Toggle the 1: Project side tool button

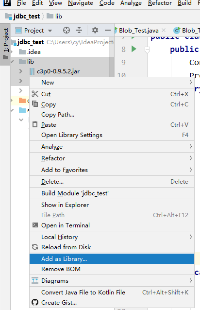(6, 44)
